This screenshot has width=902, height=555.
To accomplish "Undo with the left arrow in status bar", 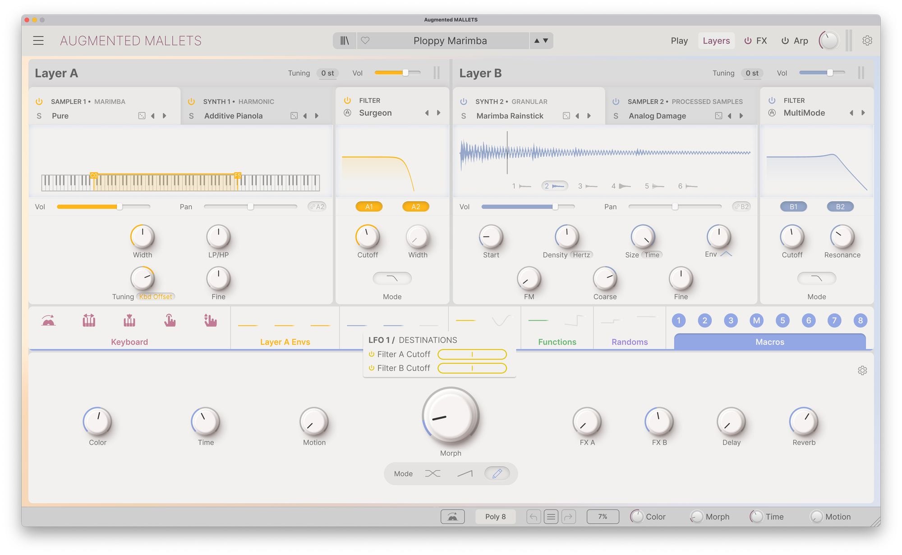I will pyautogui.click(x=533, y=517).
